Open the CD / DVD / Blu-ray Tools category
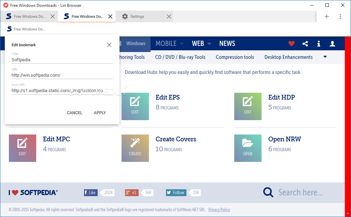Viewport: 351px width, 217px height. (x=180, y=57)
